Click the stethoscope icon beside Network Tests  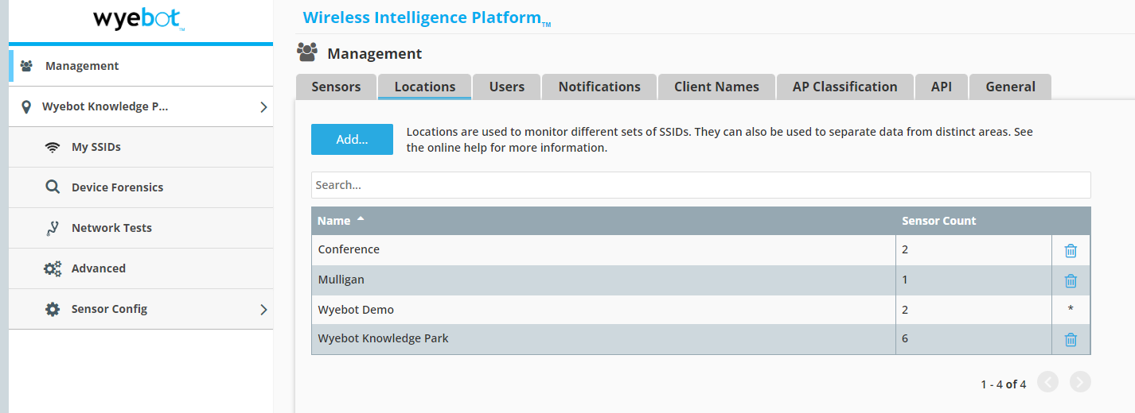tap(53, 228)
